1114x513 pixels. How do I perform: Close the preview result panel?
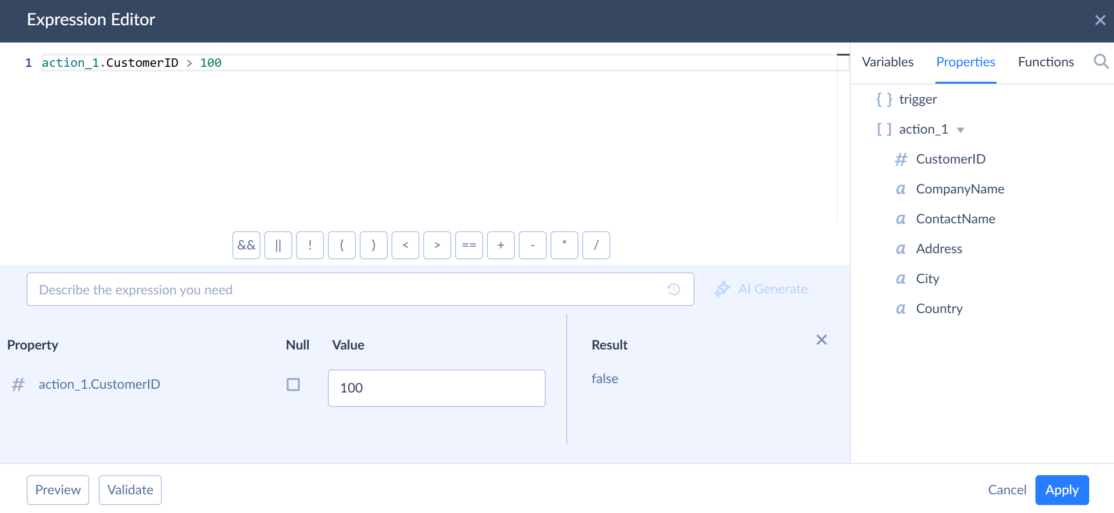tap(821, 340)
